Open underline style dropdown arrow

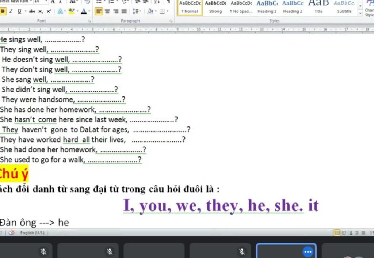[25, 11]
